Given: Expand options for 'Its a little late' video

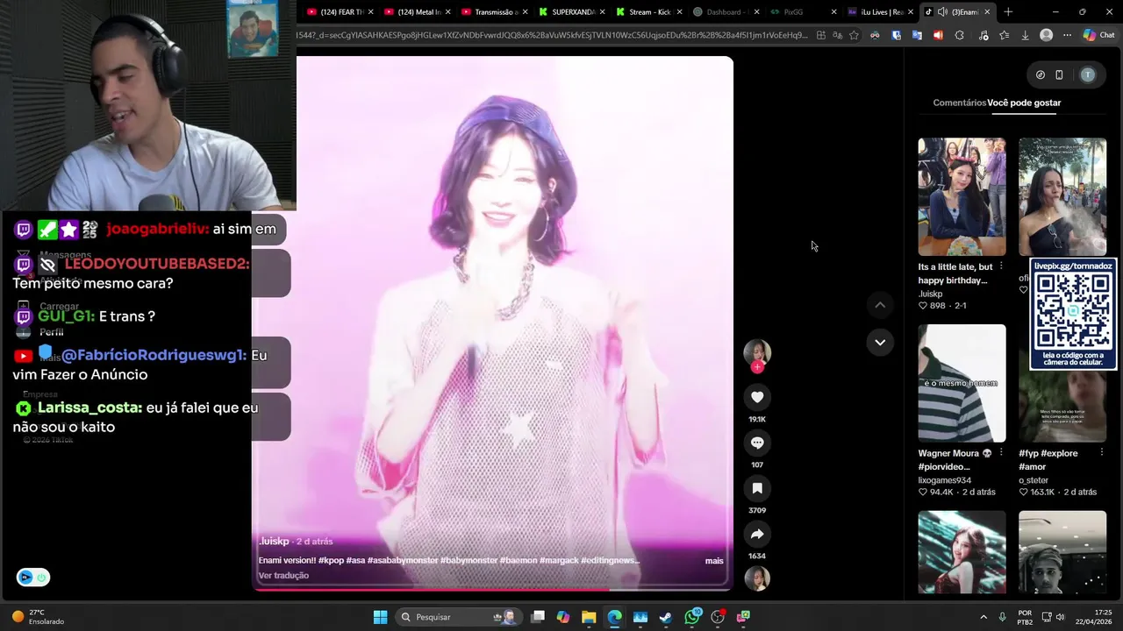Looking at the screenshot, I should click(x=1001, y=266).
